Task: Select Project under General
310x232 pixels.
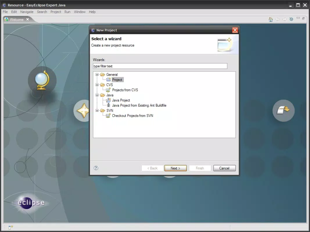Action: point(117,80)
